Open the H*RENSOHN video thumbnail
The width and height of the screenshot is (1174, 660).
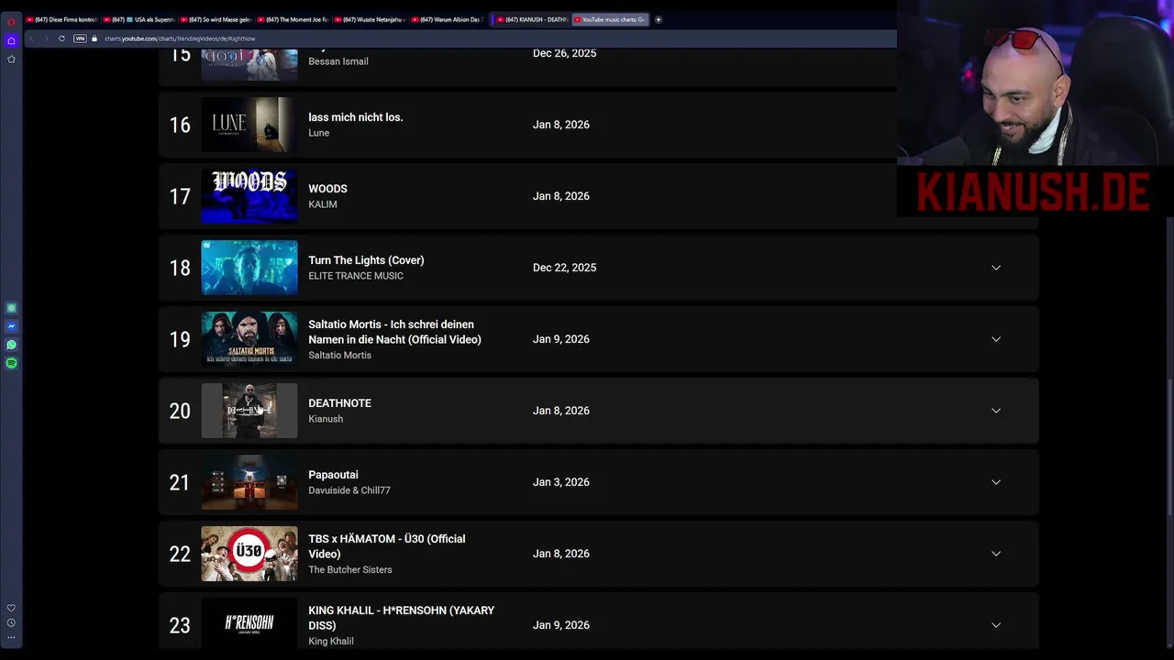[249, 623]
